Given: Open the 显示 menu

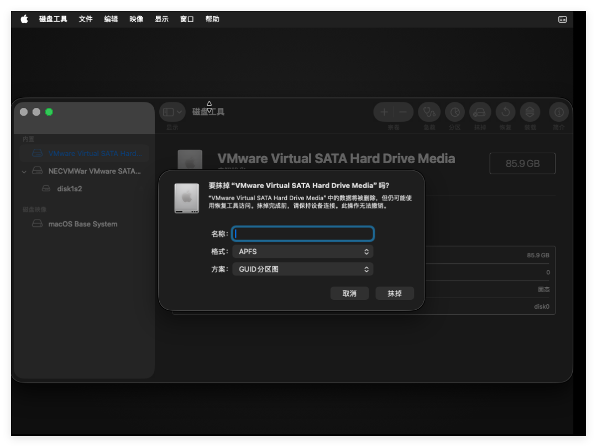Looking at the screenshot, I should (x=161, y=19).
